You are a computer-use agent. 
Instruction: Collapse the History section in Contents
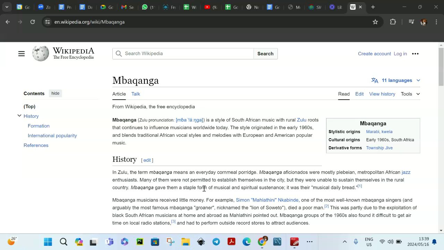click(19, 116)
